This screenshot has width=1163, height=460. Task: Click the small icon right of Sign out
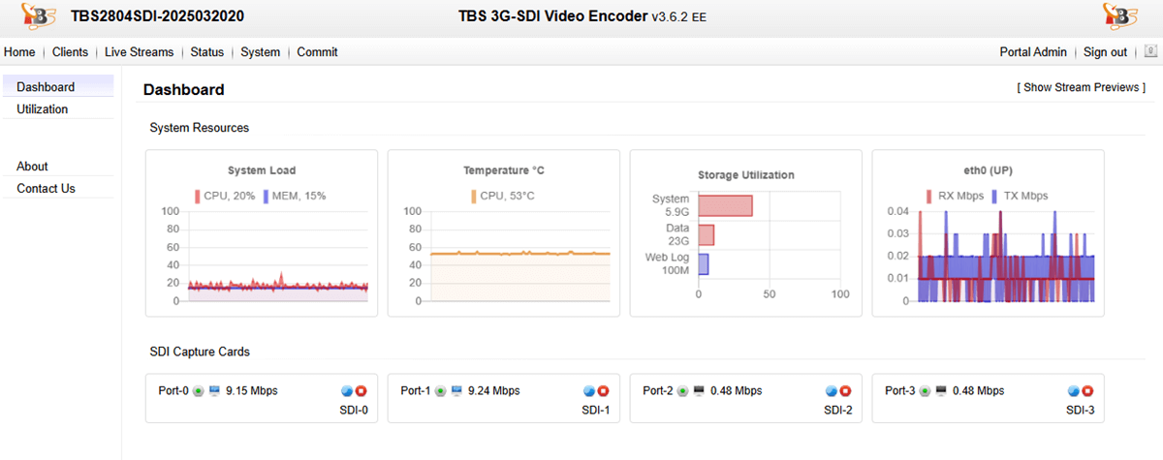click(x=1150, y=52)
